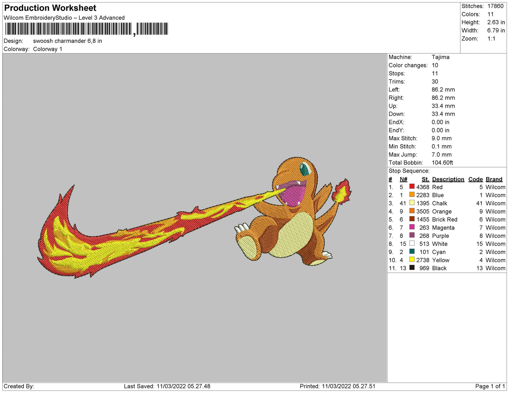Select the Chalk thread color swatch

[x=412, y=203]
